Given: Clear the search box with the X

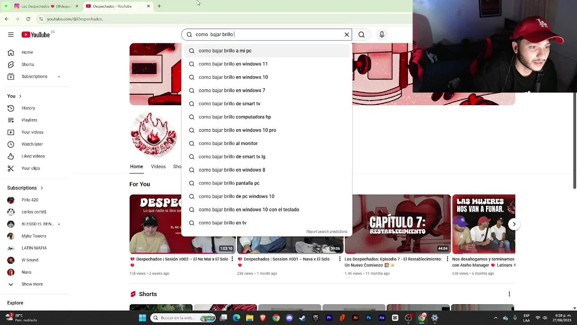Looking at the screenshot, I should (x=347, y=35).
